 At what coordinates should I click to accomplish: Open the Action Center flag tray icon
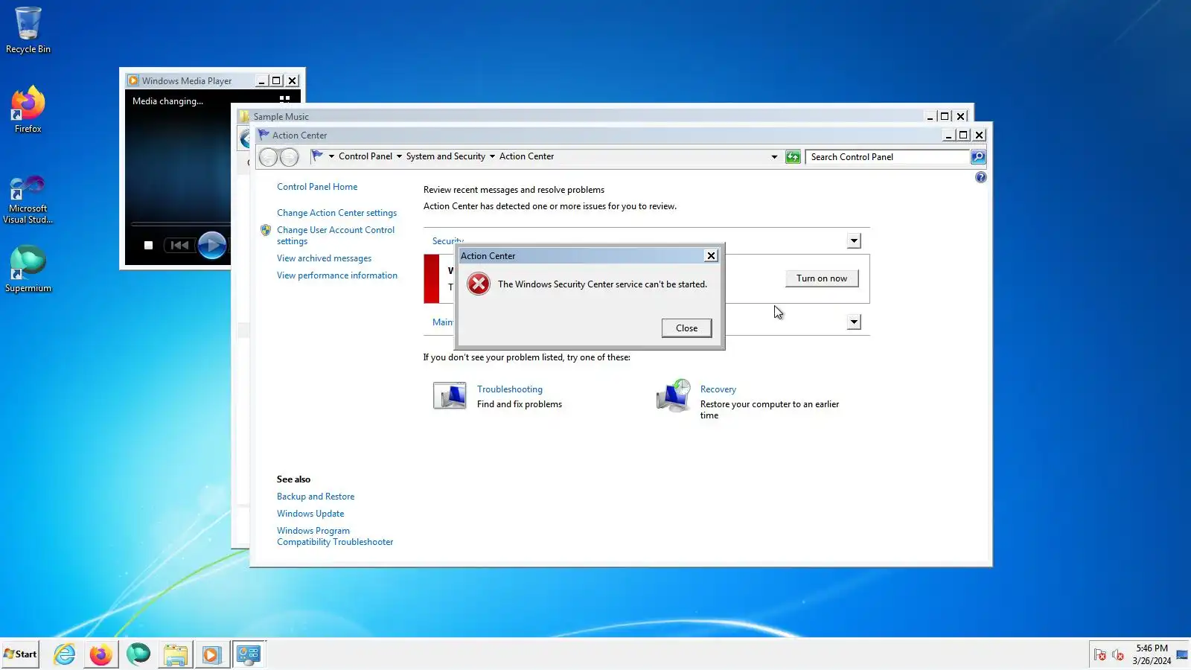click(x=1100, y=655)
